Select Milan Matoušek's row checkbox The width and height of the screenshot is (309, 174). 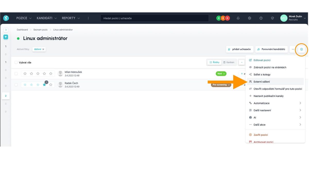pyautogui.click(x=16, y=74)
